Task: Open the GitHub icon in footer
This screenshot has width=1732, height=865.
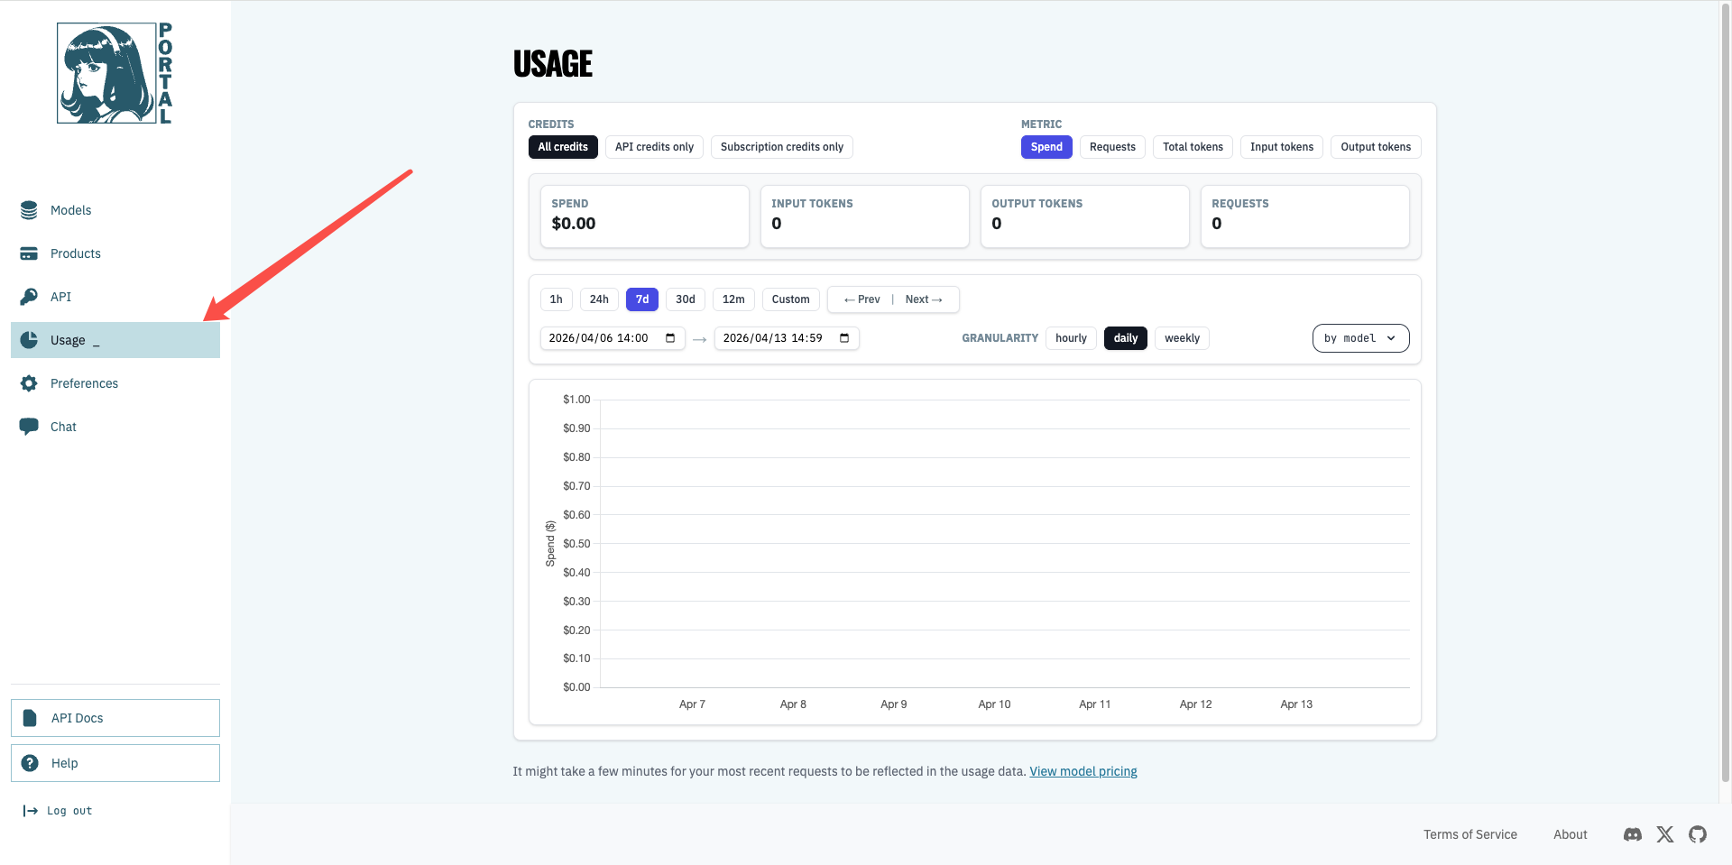Action: pyautogui.click(x=1697, y=834)
